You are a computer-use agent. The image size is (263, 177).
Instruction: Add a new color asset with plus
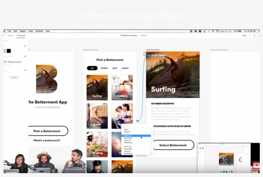point(25,46)
